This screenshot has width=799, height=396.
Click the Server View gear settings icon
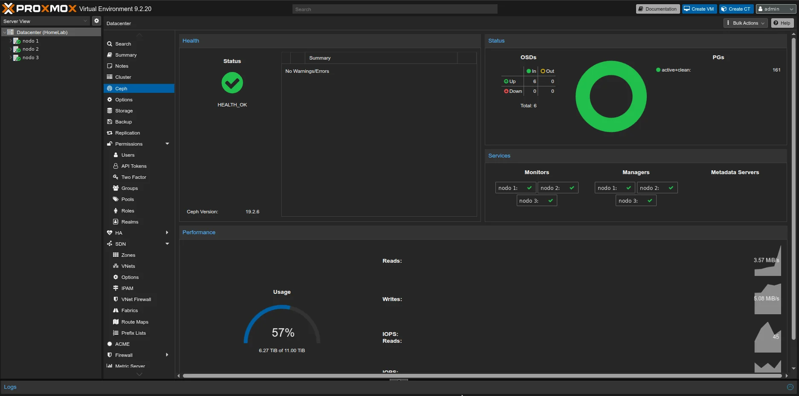click(97, 21)
